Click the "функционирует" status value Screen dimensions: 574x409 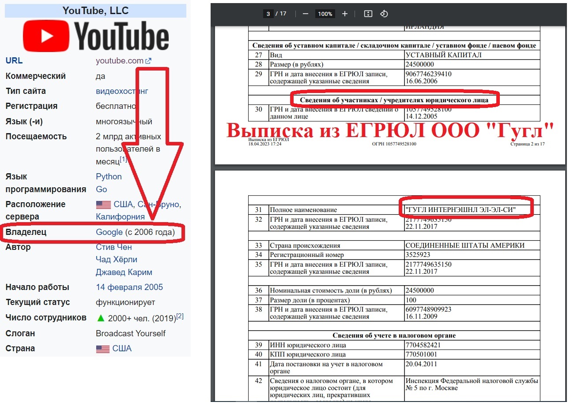click(125, 302)
